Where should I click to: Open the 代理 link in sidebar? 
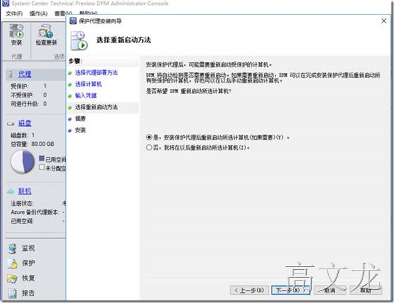pos(25,74)
